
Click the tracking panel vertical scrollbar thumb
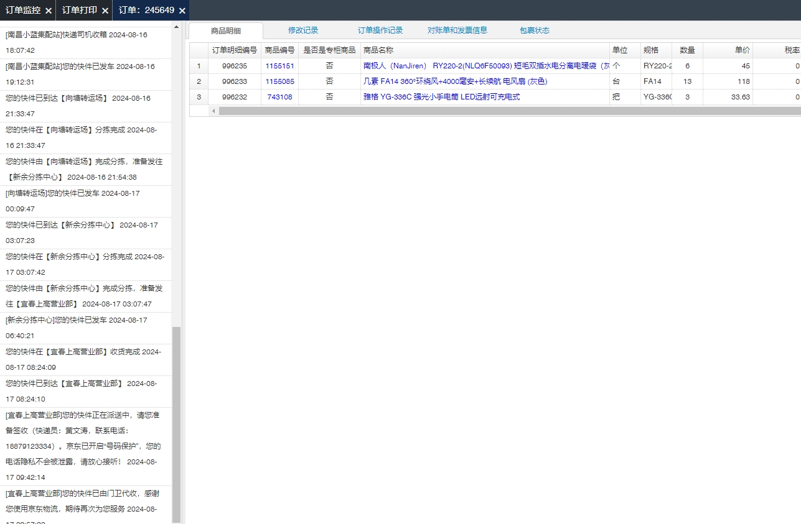176,425
